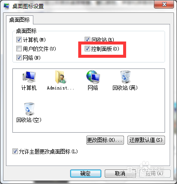Screen dimensions: 177x184
Task: Confirm with the 确定 button
Action: click(x=86, y=173)
